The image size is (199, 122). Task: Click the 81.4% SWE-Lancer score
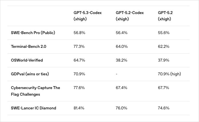(79, 108)
